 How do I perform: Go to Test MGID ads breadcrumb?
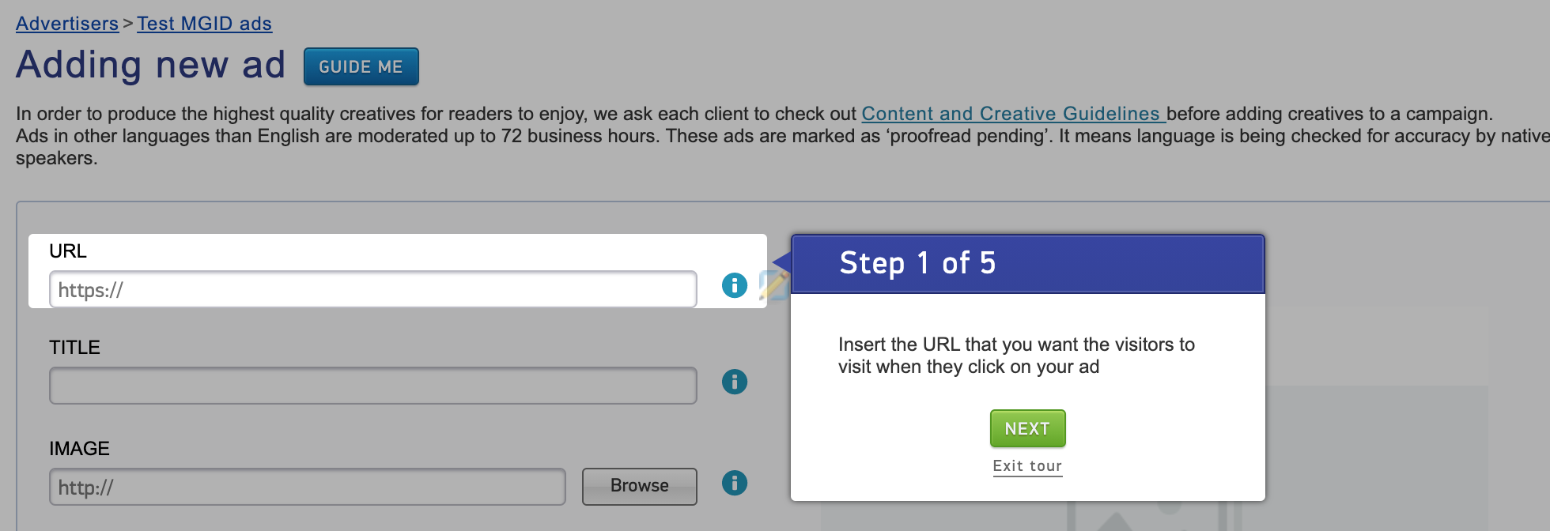(x=204, y=24)
